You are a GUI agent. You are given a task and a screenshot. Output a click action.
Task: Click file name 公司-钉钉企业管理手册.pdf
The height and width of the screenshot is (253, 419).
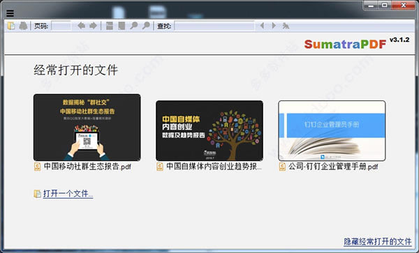(x=333, y=167)
